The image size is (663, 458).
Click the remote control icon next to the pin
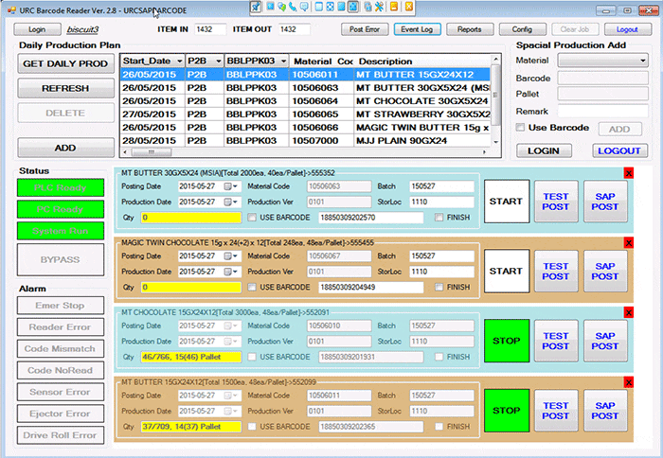click(271, 7)
